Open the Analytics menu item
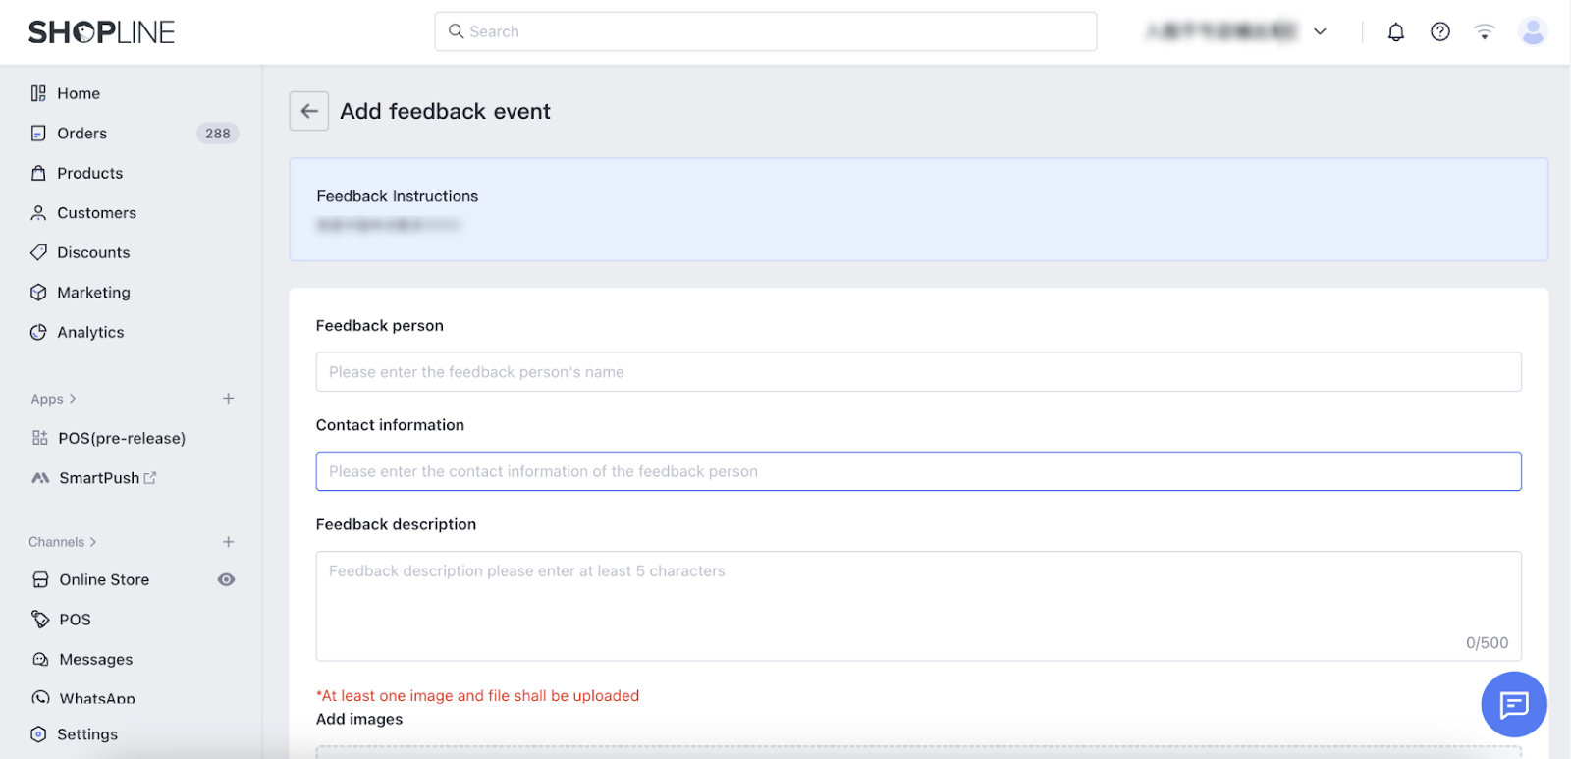1571x759 pixels. (x=90, y=333)
